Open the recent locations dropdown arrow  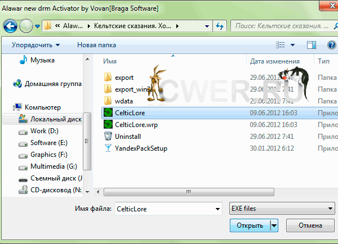click(38, 26)
